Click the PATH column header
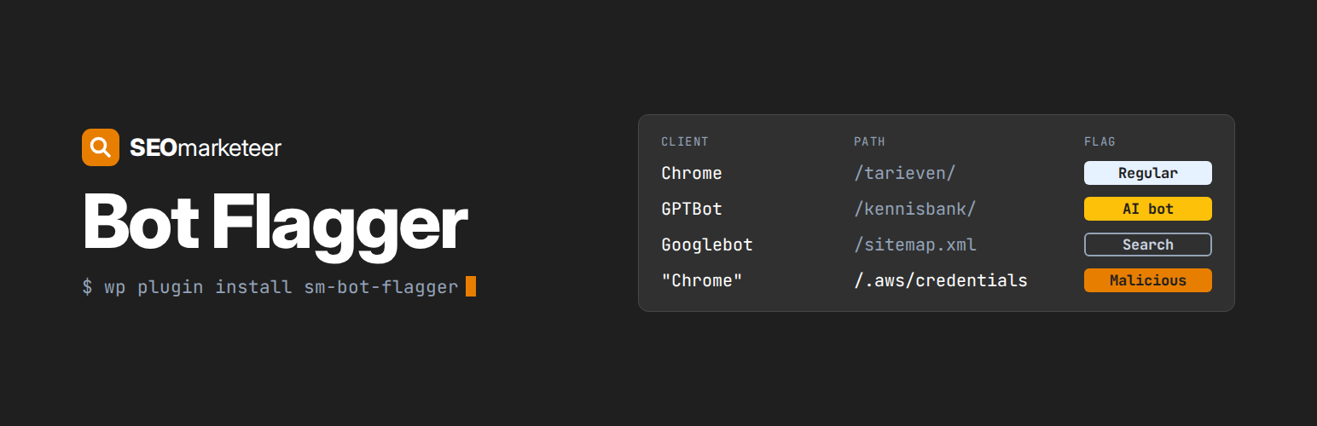 click(x=870, y=141)
